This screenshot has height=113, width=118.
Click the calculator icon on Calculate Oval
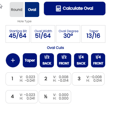pos(58,8)
